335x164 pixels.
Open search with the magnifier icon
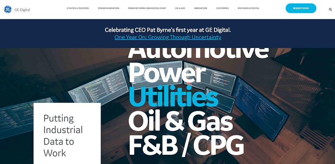330,9
